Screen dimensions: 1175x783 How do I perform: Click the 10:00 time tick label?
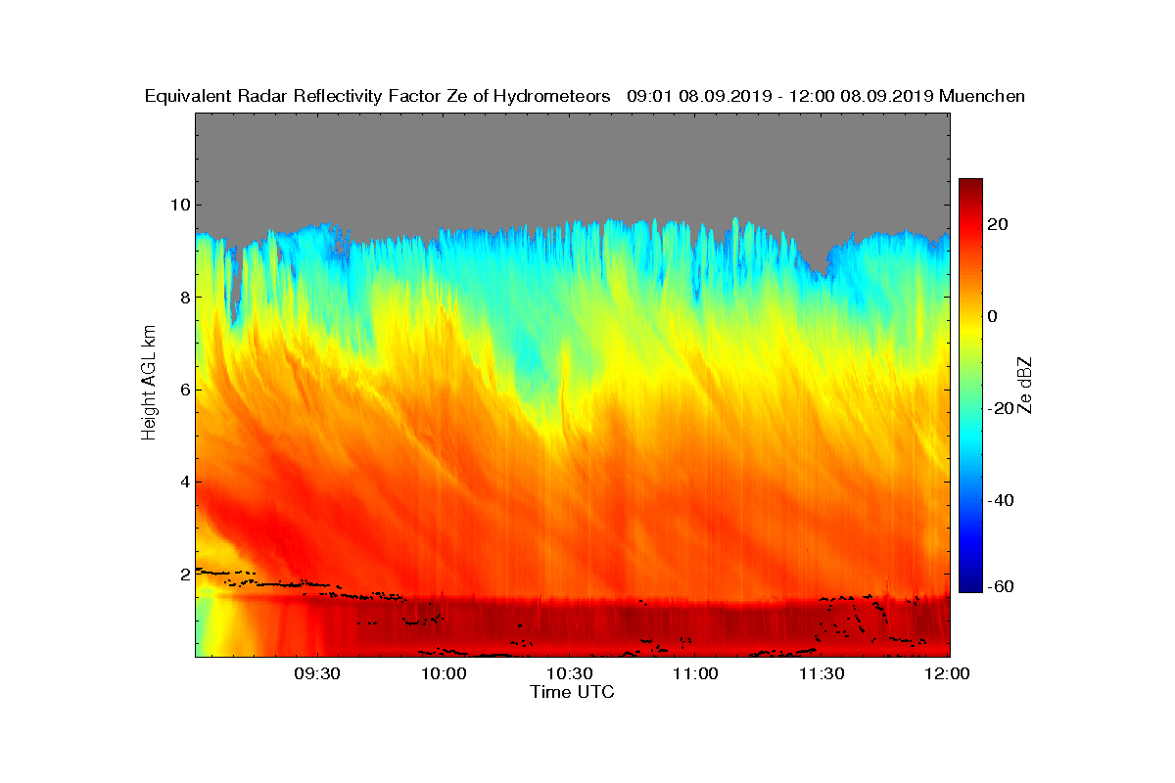tap(444, 674)
